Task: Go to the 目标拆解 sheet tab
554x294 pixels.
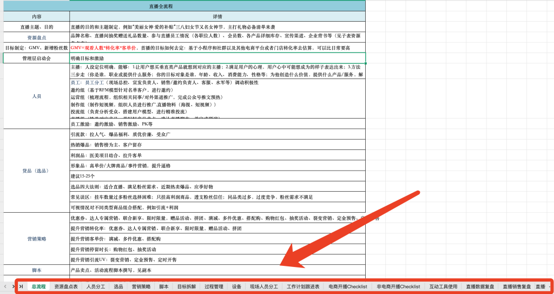Action: click(x=187, y=286)
